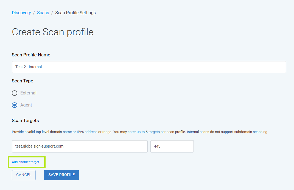Click the Scan Targets section heading

25,121
